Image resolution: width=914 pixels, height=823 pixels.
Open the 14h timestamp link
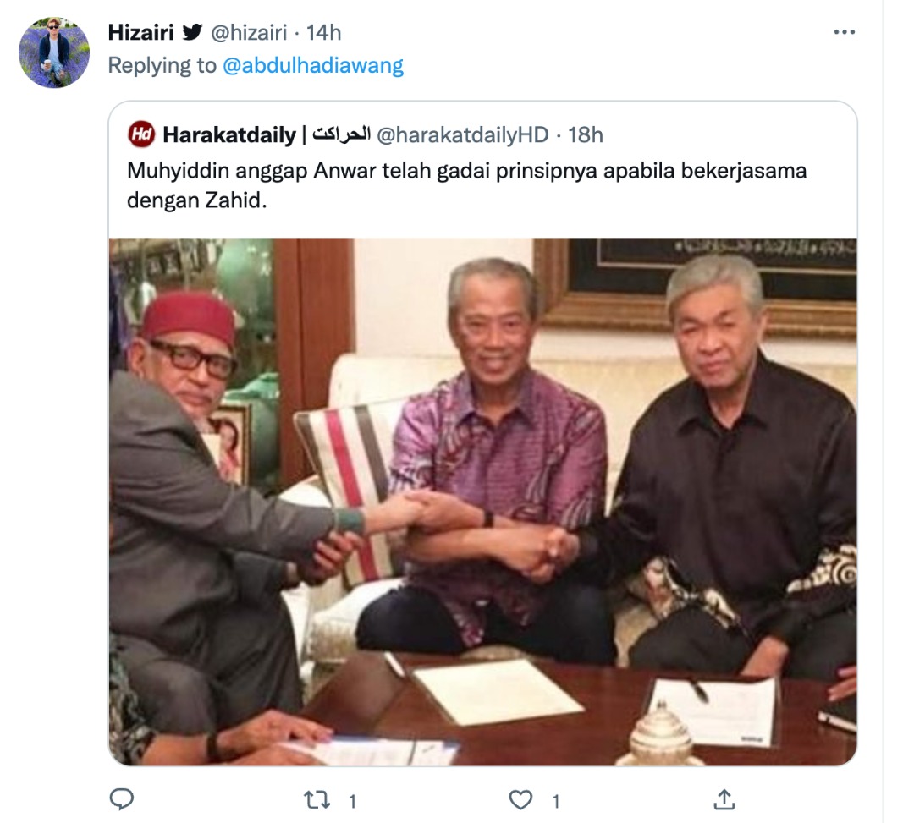coord(323,33)
